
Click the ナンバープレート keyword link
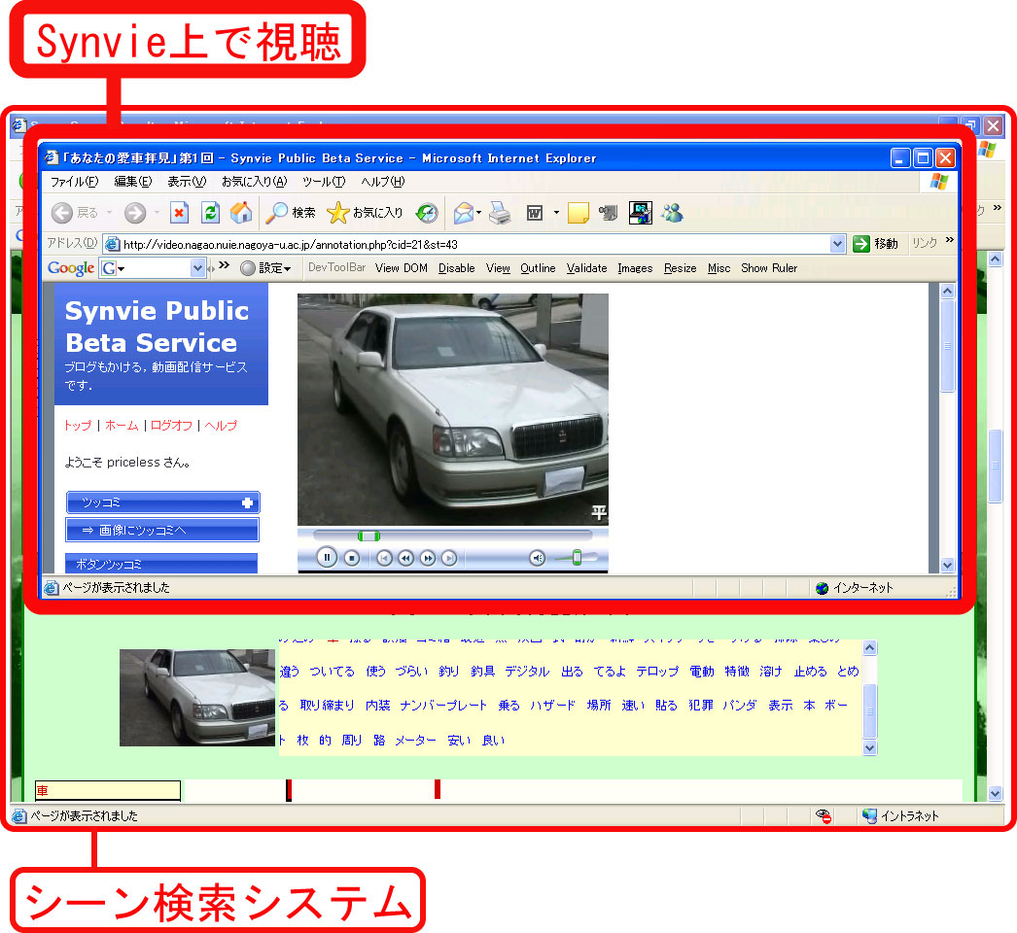click(x=443, y=706)
